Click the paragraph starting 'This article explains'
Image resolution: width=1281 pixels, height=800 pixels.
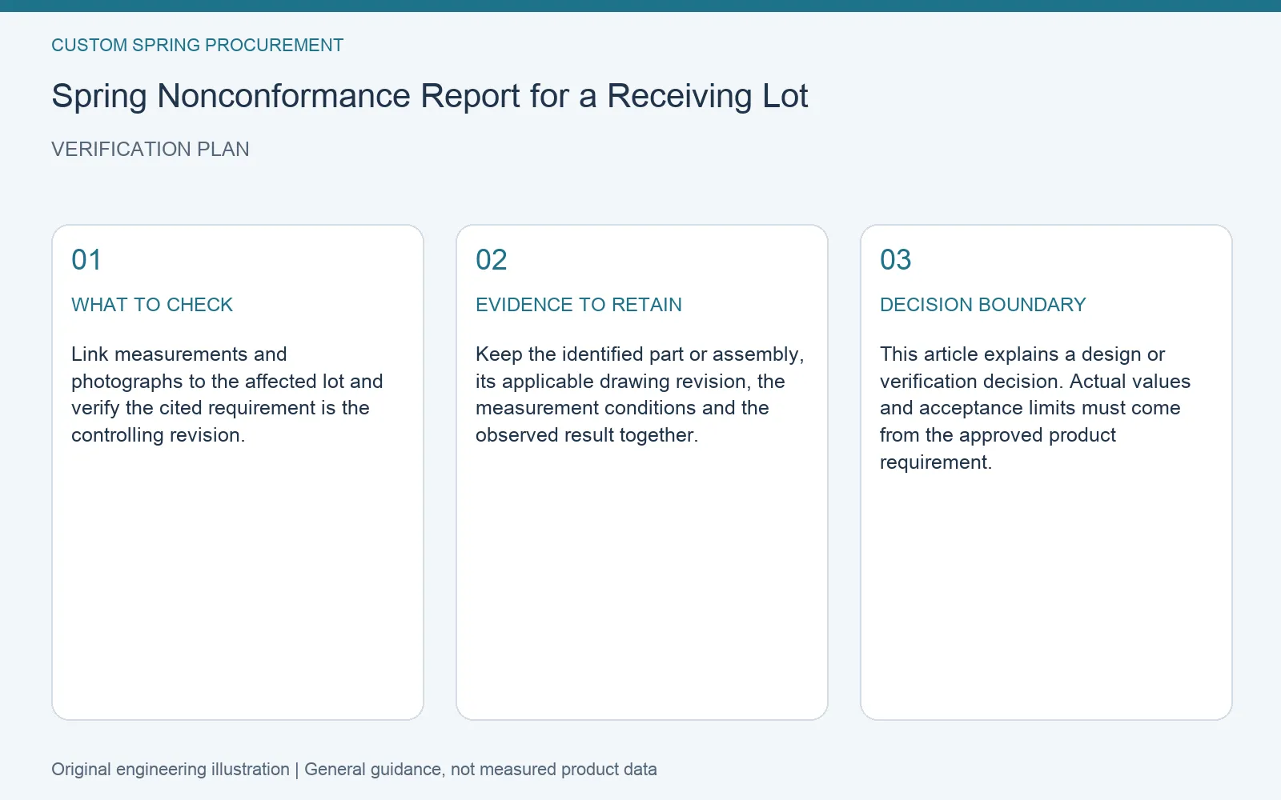pos(1035,408)
